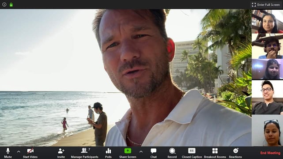Open the Chat panel
This screenshot has width=283, height=159.
(153, 153)
